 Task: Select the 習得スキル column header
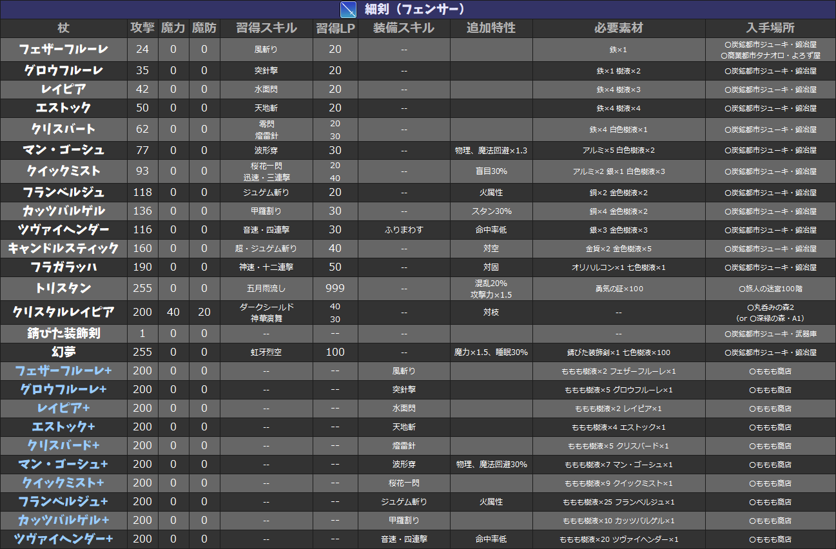266,28
